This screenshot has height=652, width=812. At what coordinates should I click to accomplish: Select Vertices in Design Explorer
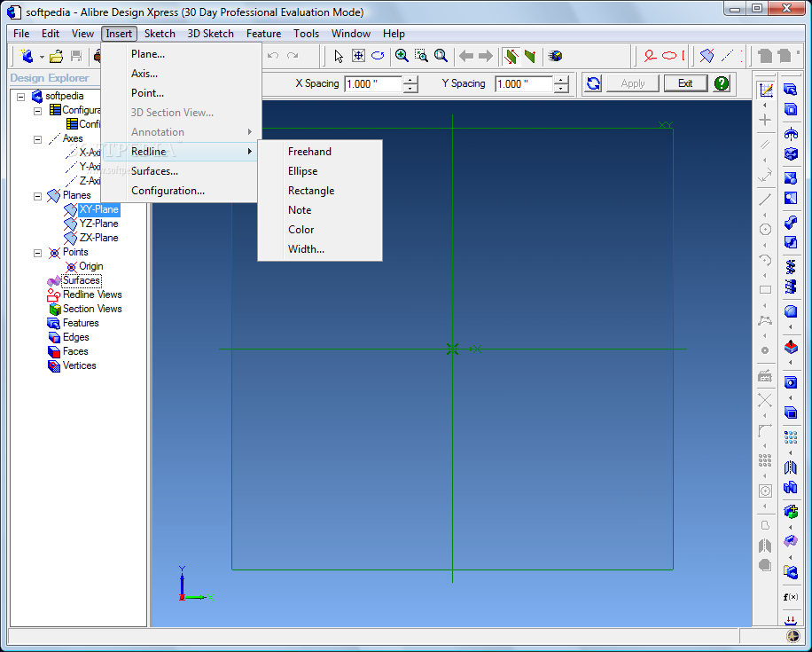click(79, 365)
